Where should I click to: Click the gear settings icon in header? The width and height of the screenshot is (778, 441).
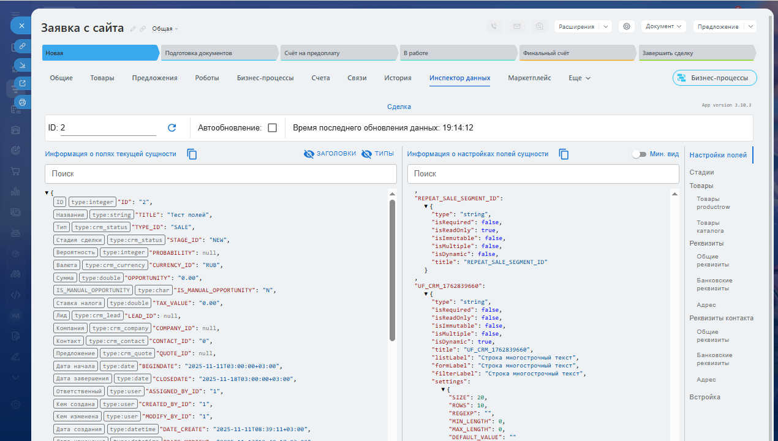pyautogui.click(x=626, y=26)
